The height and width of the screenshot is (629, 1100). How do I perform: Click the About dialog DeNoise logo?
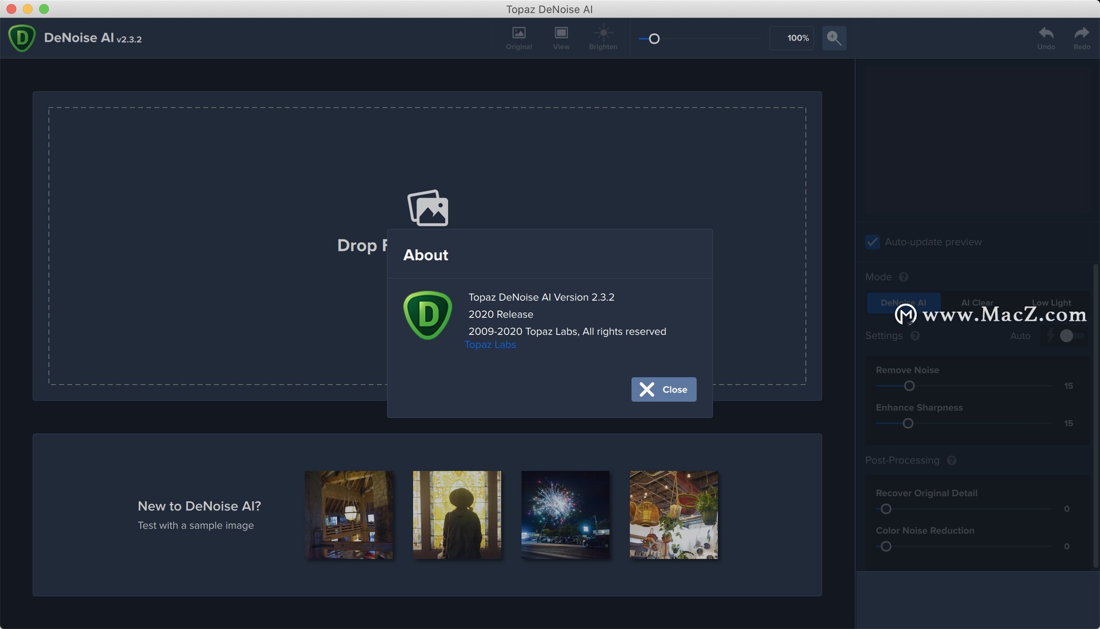coord(427,315)
